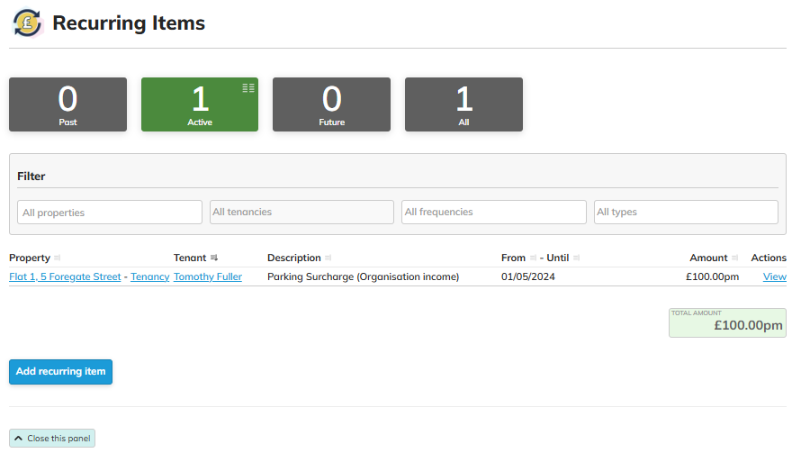Click the Add recurring item button
This screenshot has height=453, width=801.
[60, 371]
